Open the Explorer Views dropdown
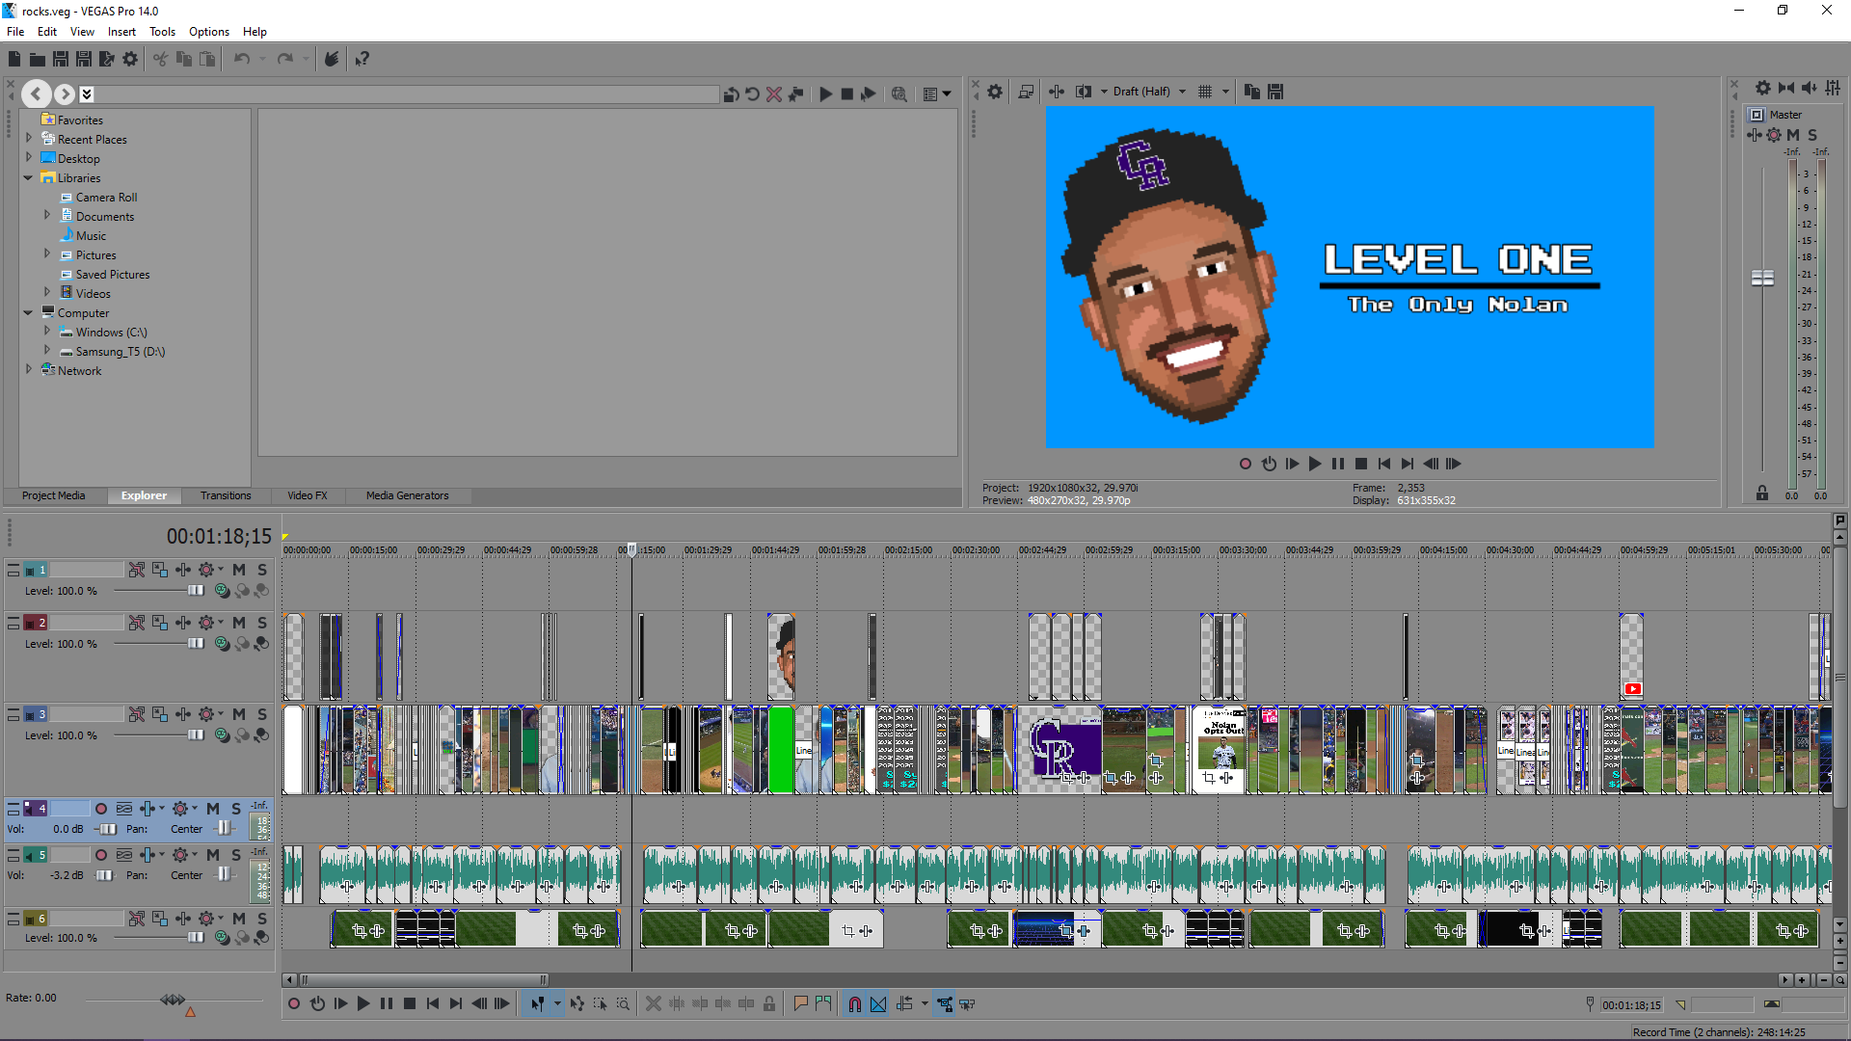This screenshot has height=1041, width=1851. (937, 93)
